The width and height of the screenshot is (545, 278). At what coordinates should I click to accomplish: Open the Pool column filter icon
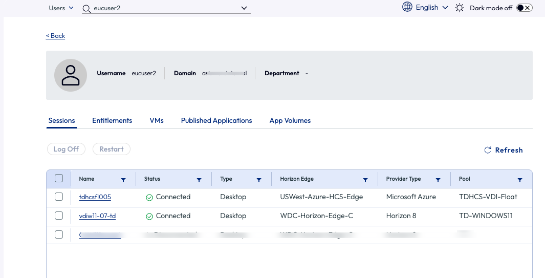(x=520, y=180)
